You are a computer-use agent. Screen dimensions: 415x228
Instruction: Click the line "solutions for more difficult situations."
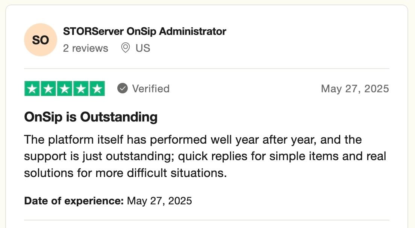click(x=126, y=173)
